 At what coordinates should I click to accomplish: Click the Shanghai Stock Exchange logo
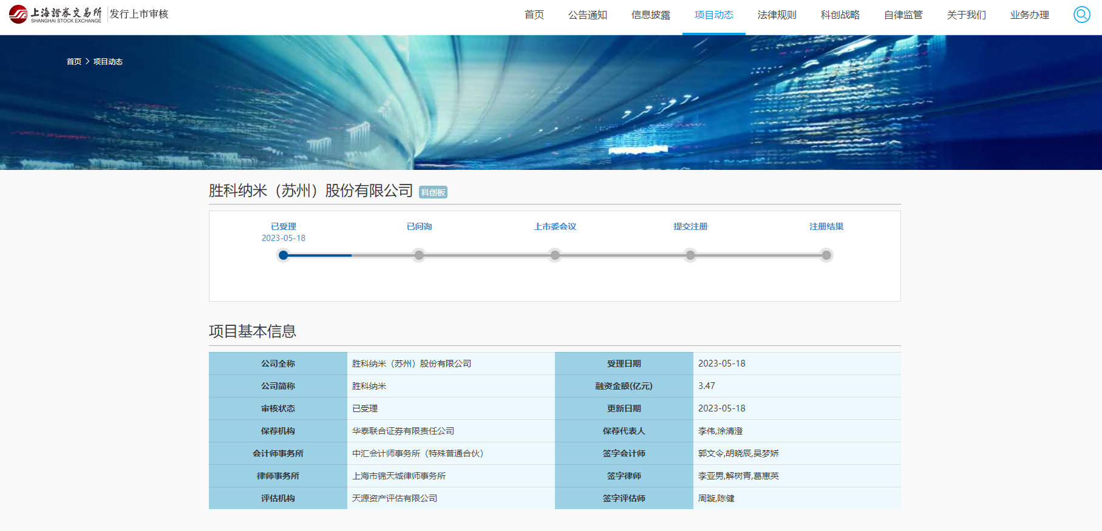[55, 14]
